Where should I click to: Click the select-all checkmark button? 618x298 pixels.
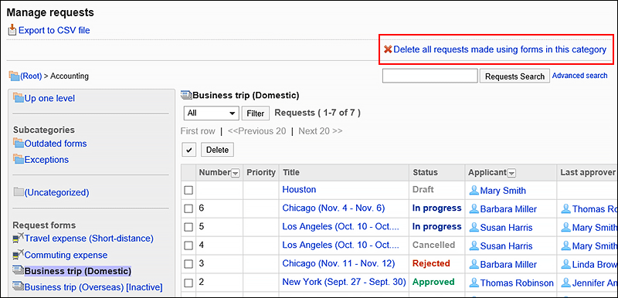click(189, 150)
